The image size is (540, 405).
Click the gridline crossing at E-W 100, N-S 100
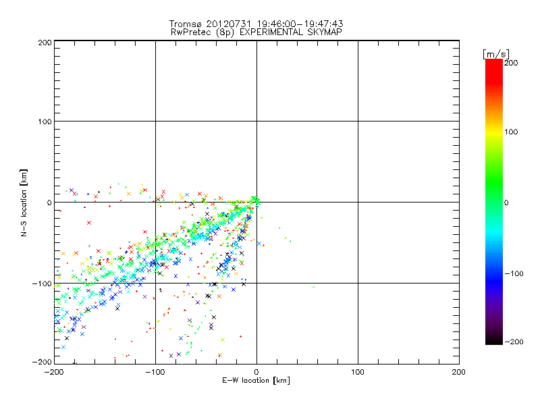358,122
